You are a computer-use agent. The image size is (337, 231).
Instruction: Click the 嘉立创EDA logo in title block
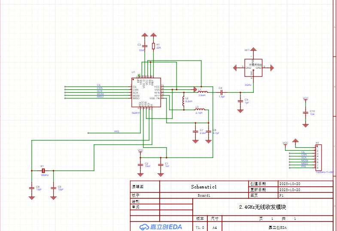pos(161,227)
